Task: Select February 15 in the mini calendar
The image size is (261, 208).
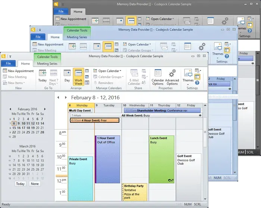Action: 14,128
